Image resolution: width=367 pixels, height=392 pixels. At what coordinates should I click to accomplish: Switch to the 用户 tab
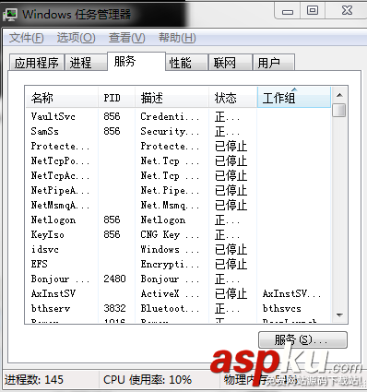point(274,63)
